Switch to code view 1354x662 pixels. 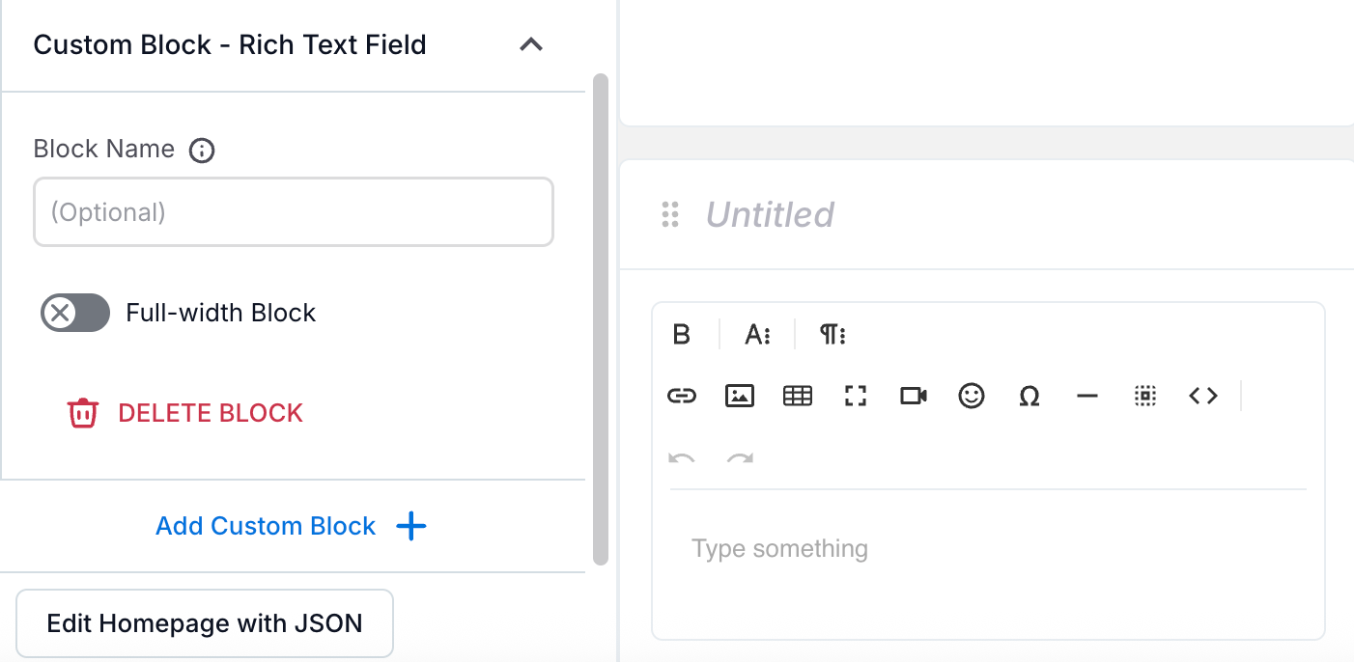(x=1203, y=396)
